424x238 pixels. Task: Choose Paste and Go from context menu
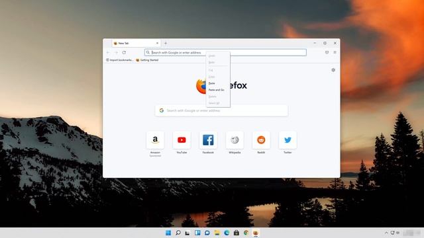[x=218, y=90]
